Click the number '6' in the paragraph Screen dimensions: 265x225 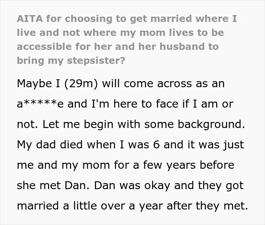tap(156, 145)
